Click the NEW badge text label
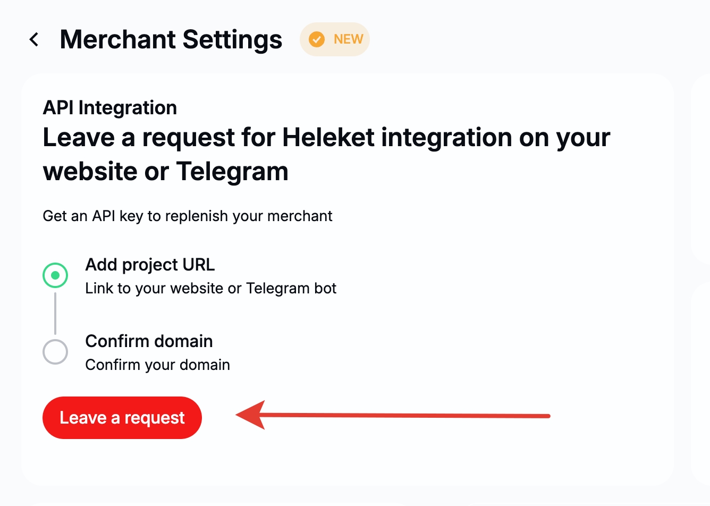 (348, 39)
